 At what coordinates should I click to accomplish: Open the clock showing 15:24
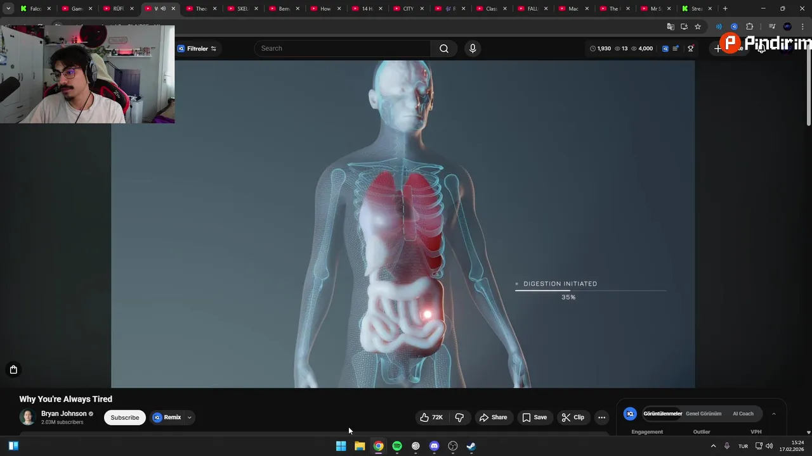click(x=792, y=446)
